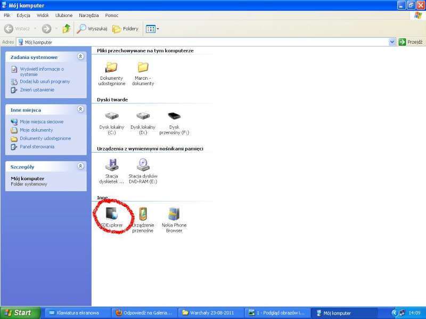Collapse the Zadania systemowe panel
Screen dimensions: 426x319
[80, 56]
